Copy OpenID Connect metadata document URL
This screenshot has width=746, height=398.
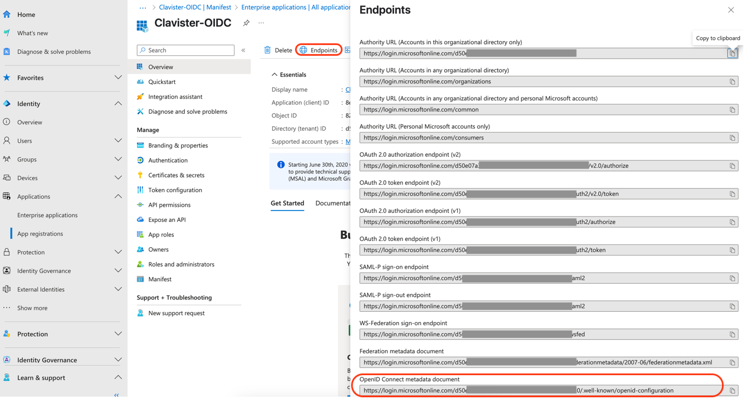pyautogui.click(x=732, y=390)
